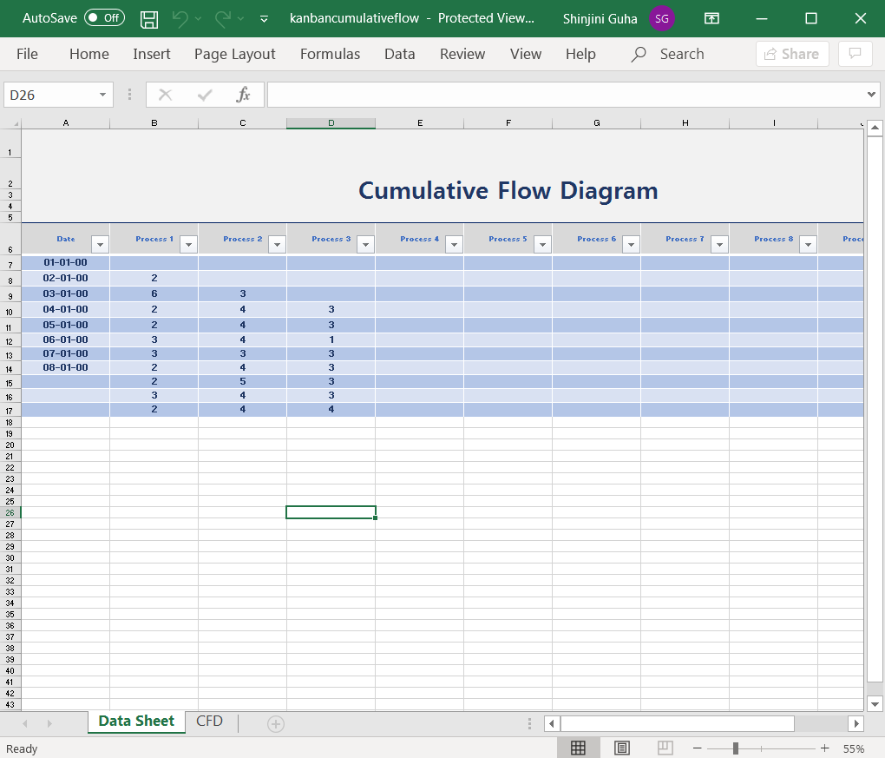This screenshot has height=758, width=885.
Task: Expand the formula bar chevron
Action: (x=872, y=95)
